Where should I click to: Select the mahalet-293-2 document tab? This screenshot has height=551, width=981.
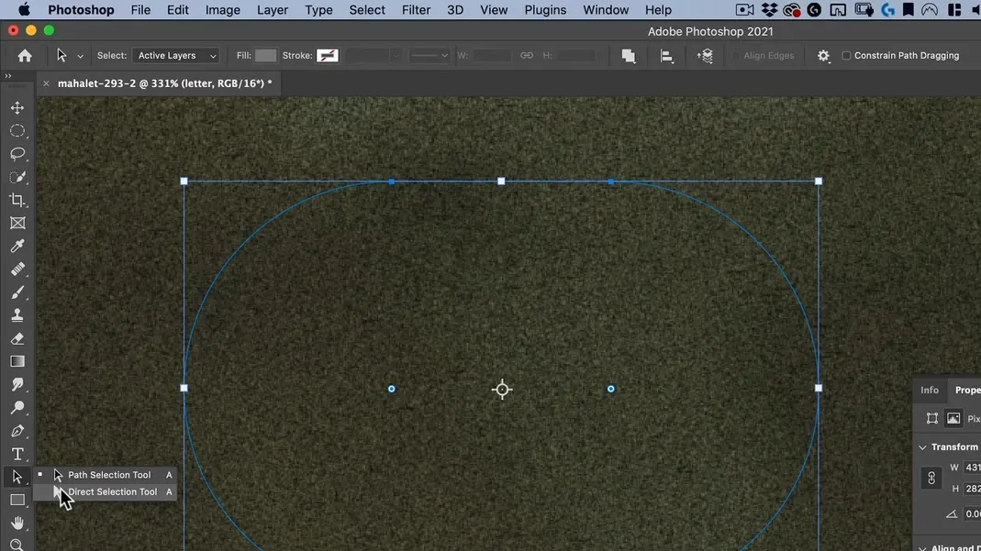point(164,83)
